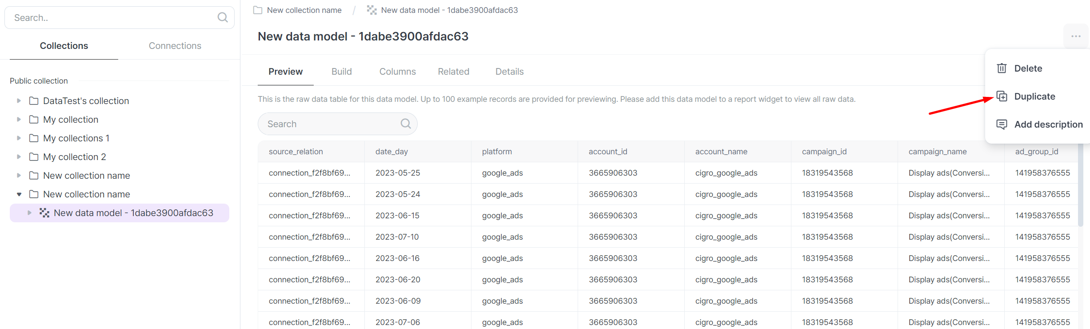Viewport: 1090px width, 329px height.
Task: Select My collection 2 in the tree
Action: tap(74, 157)
